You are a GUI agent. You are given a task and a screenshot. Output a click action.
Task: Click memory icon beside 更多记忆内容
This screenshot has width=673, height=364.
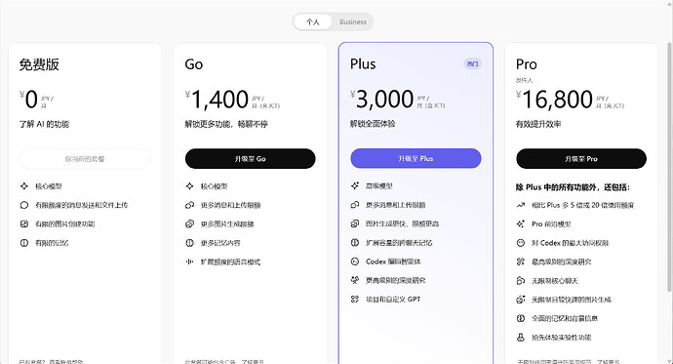(x=190, y=243)
